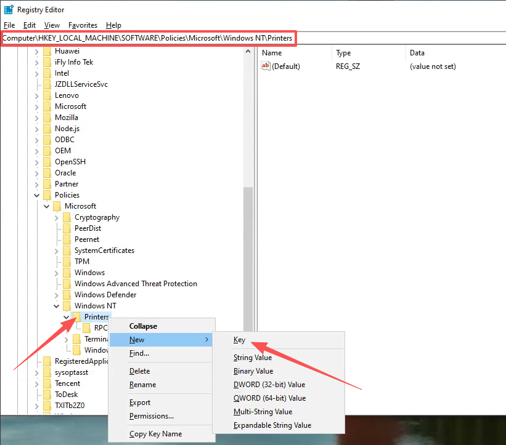Click the TXITb2Z0 folder icon

(47, 406)
